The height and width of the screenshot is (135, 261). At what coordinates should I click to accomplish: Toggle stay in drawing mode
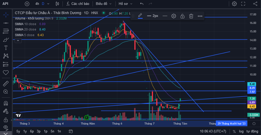tap(6, 111)
